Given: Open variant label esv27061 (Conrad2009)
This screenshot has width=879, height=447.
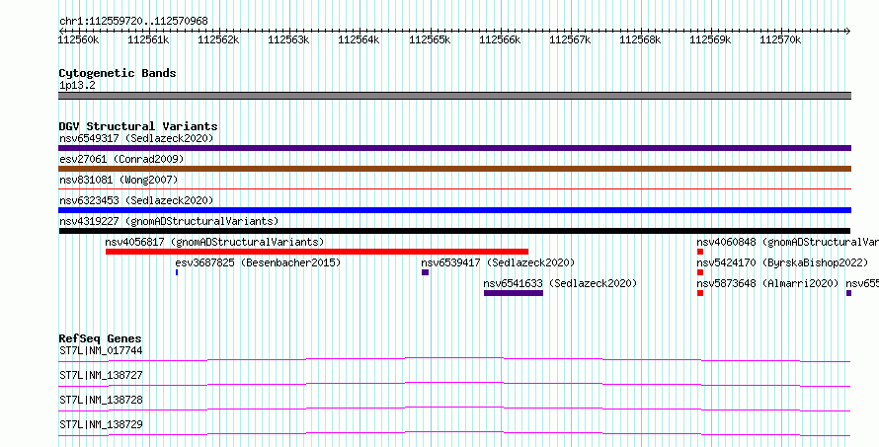Looking at the screenshot, I should [121, 159].
